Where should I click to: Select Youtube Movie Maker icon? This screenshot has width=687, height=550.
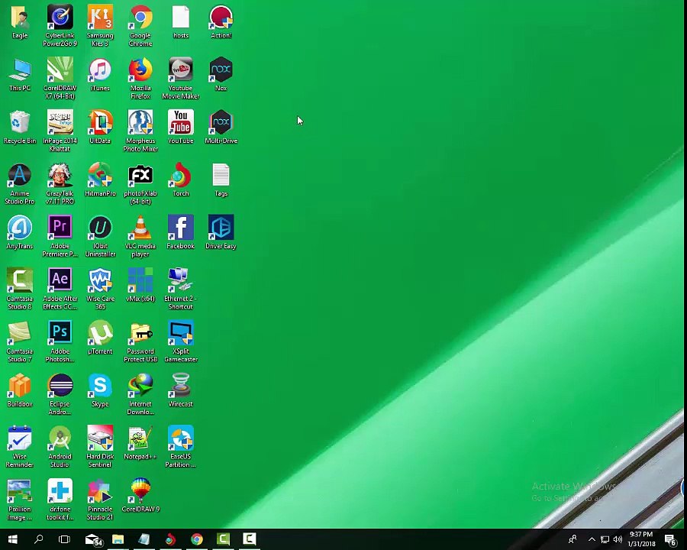pos(180,70)
